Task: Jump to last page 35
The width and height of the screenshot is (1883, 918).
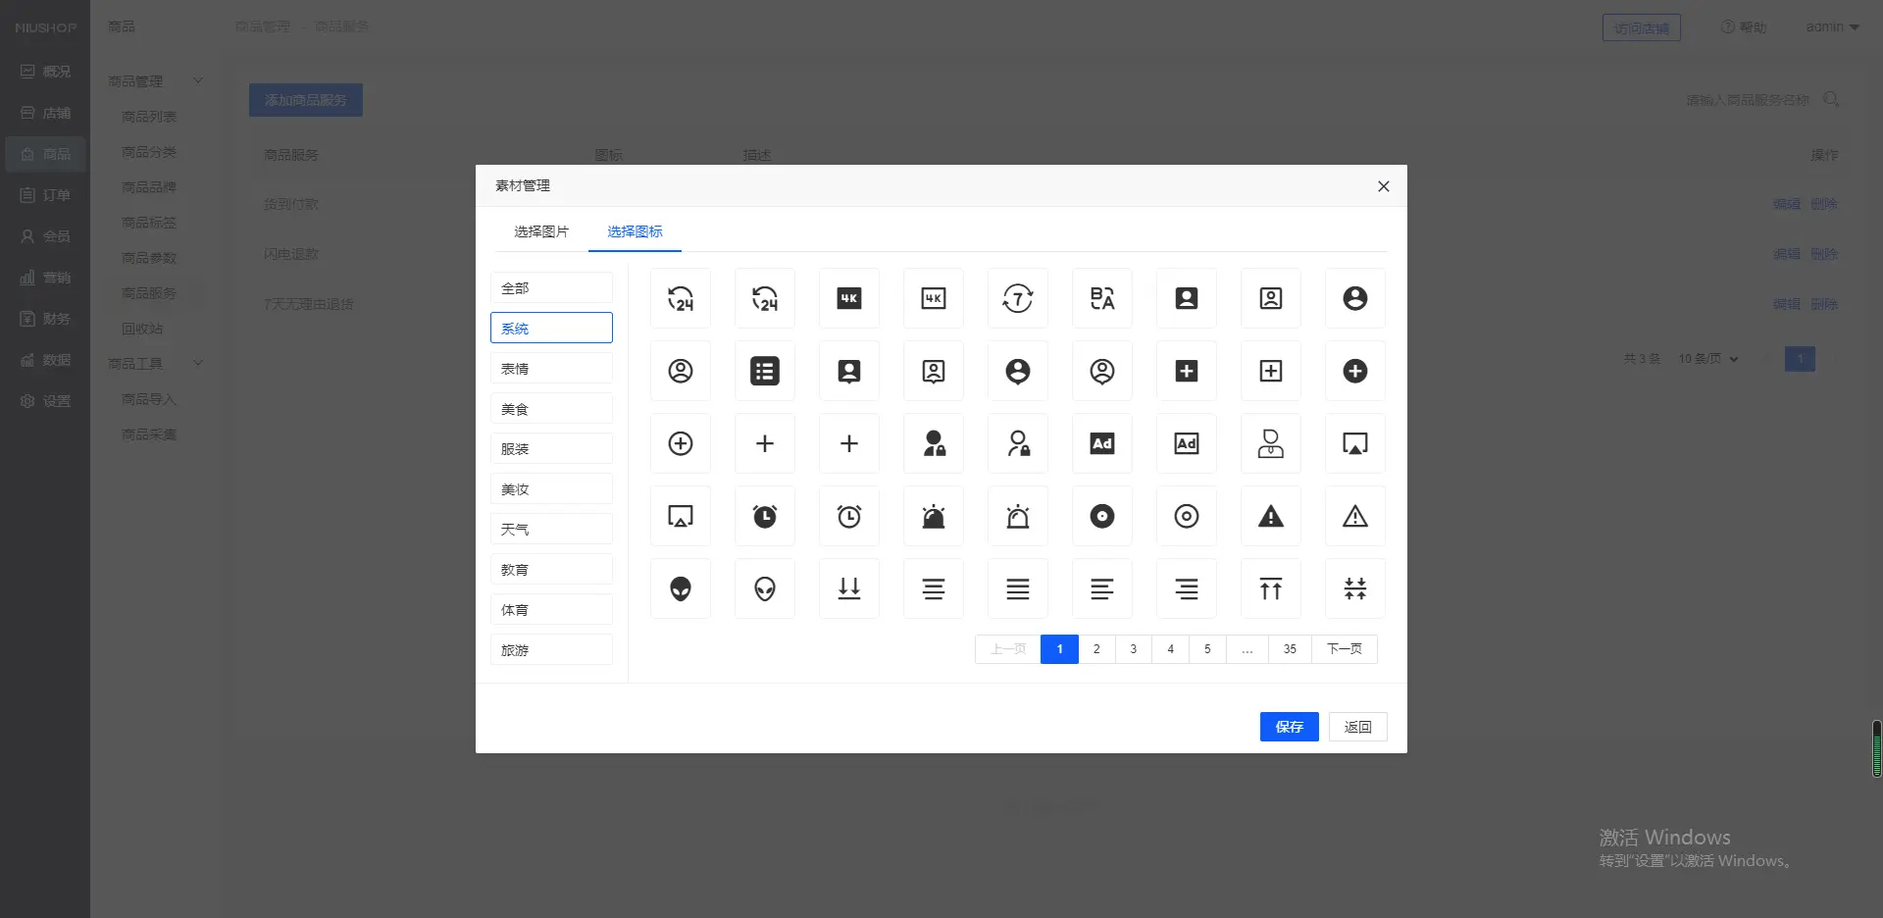Action: click(1290, 649)
